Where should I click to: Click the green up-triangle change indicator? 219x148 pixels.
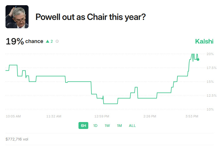point(48,41)
